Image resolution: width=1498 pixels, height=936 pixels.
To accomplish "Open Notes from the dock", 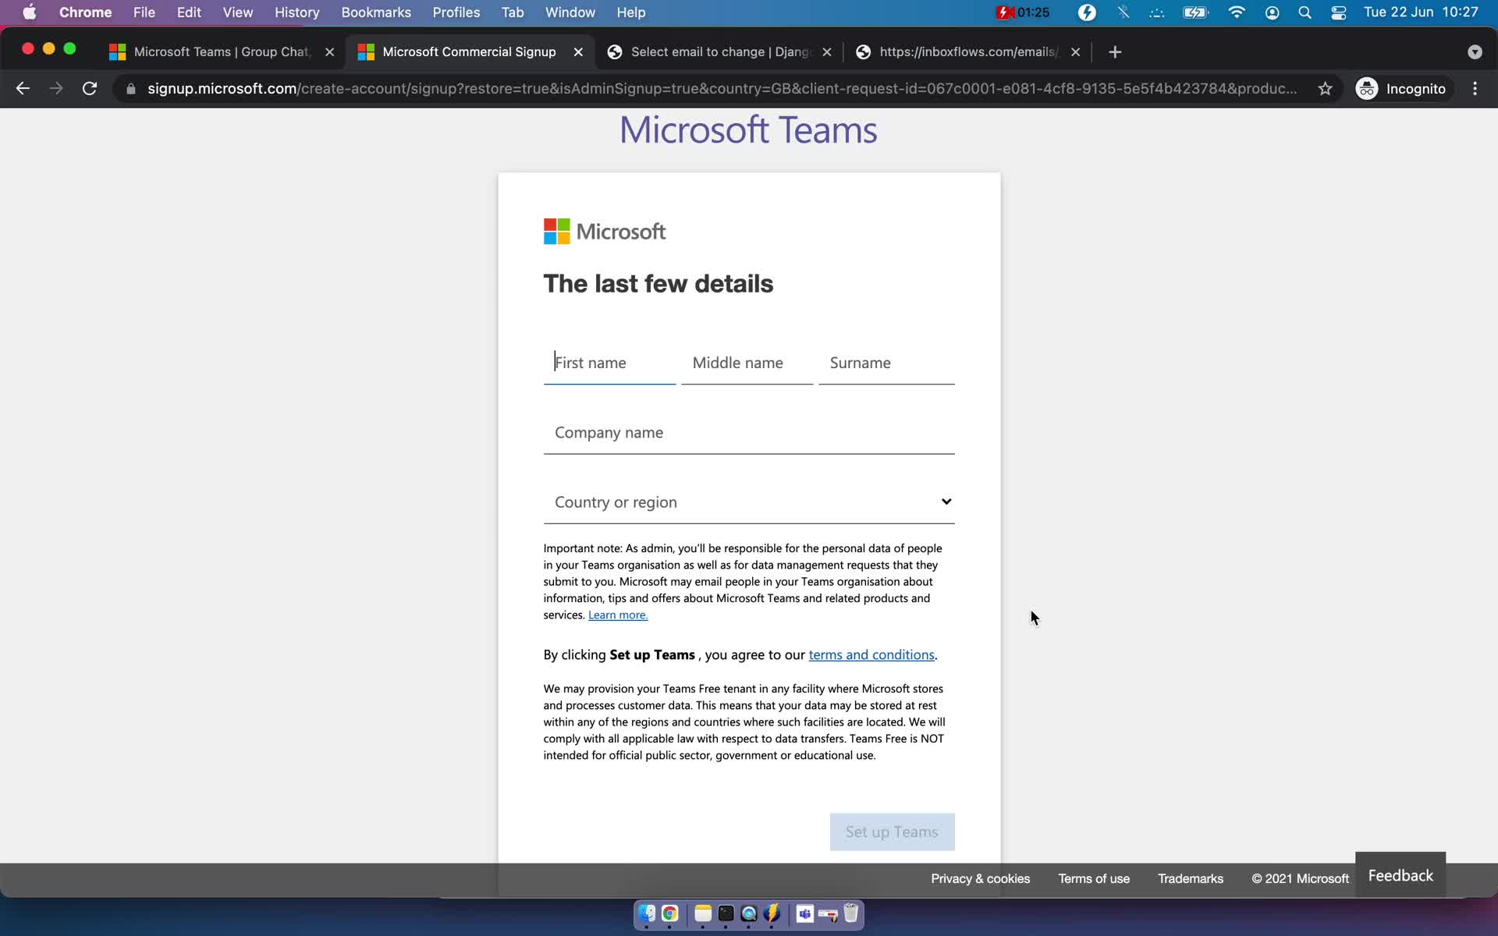I will click(x=703, y=914).
